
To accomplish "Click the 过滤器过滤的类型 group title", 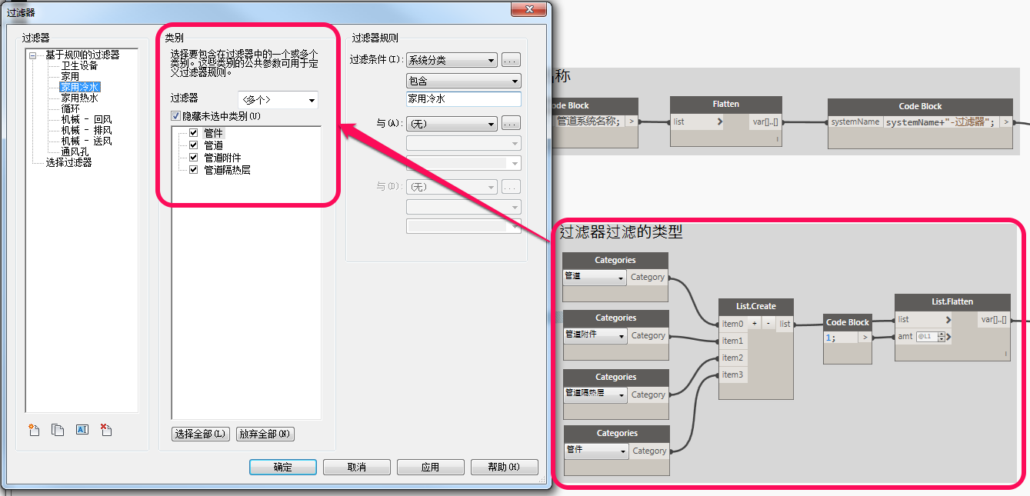I will (621, 231).
